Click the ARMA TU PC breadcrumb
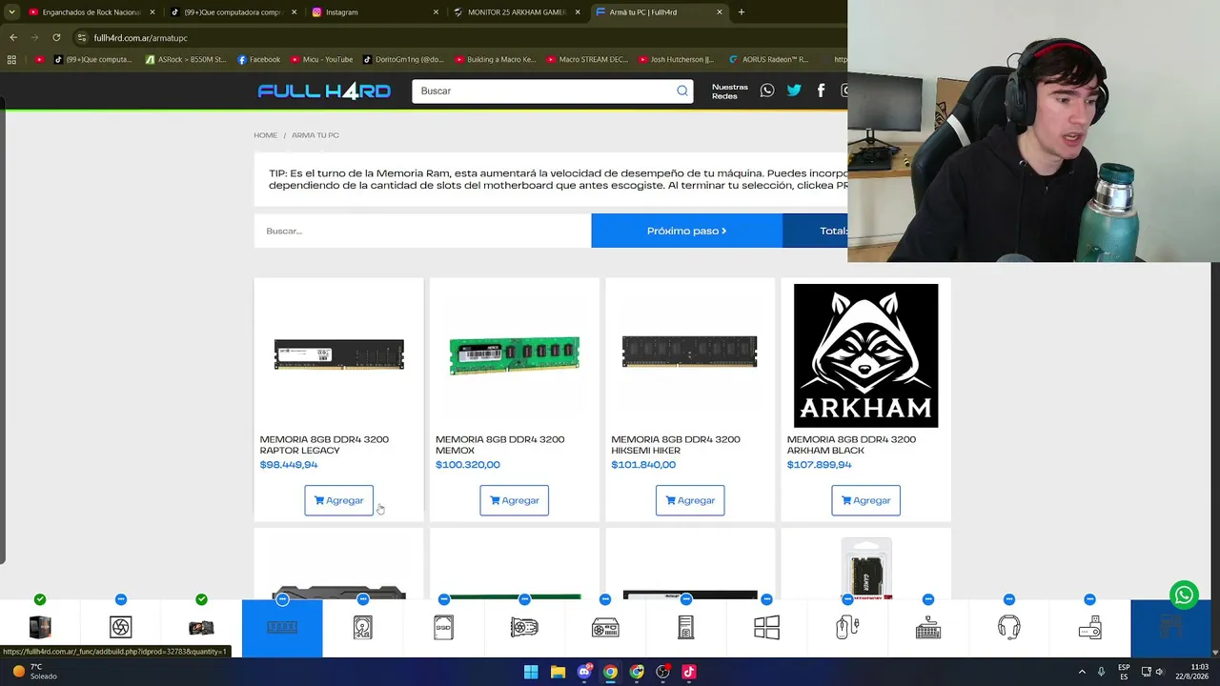The image size is (1220, 686). (315, 135)
